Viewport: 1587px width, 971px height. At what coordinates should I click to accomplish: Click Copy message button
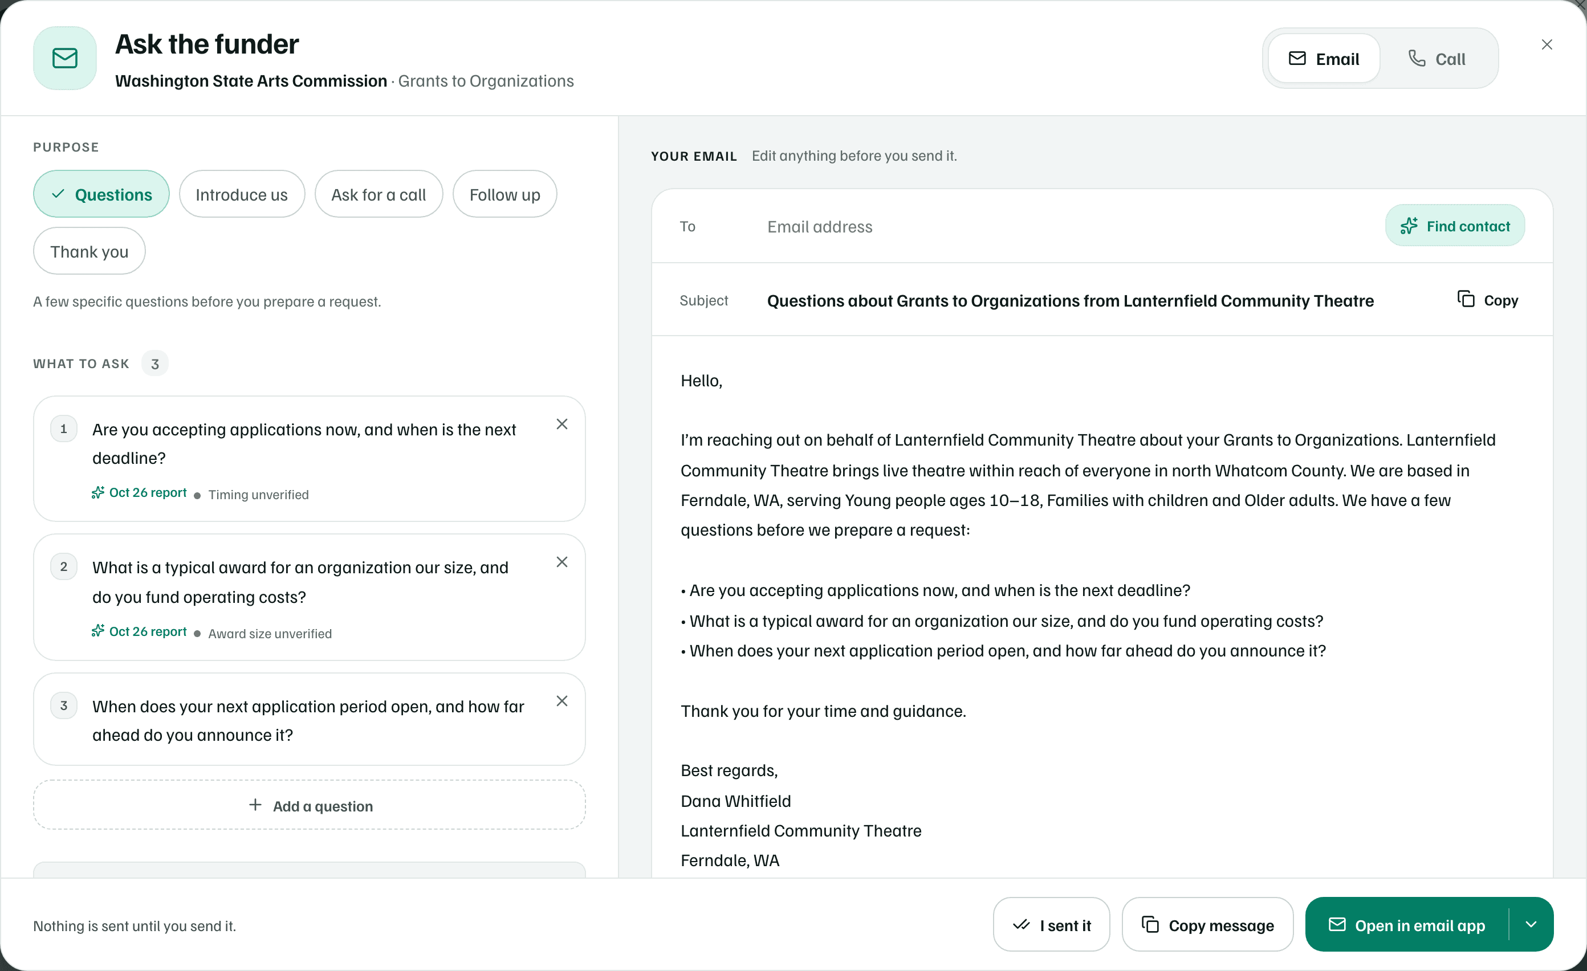[1208, 925]
